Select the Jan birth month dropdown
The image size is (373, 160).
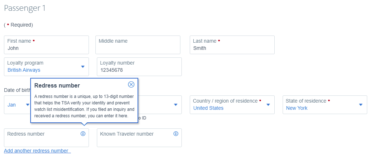[16, 105]
